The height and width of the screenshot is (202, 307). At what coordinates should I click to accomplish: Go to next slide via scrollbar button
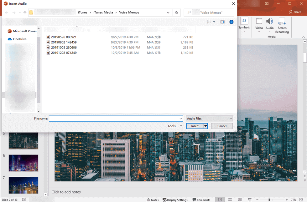(304, 180)
